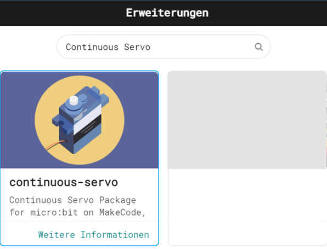Select the partially visible third card

click(326, 120)
